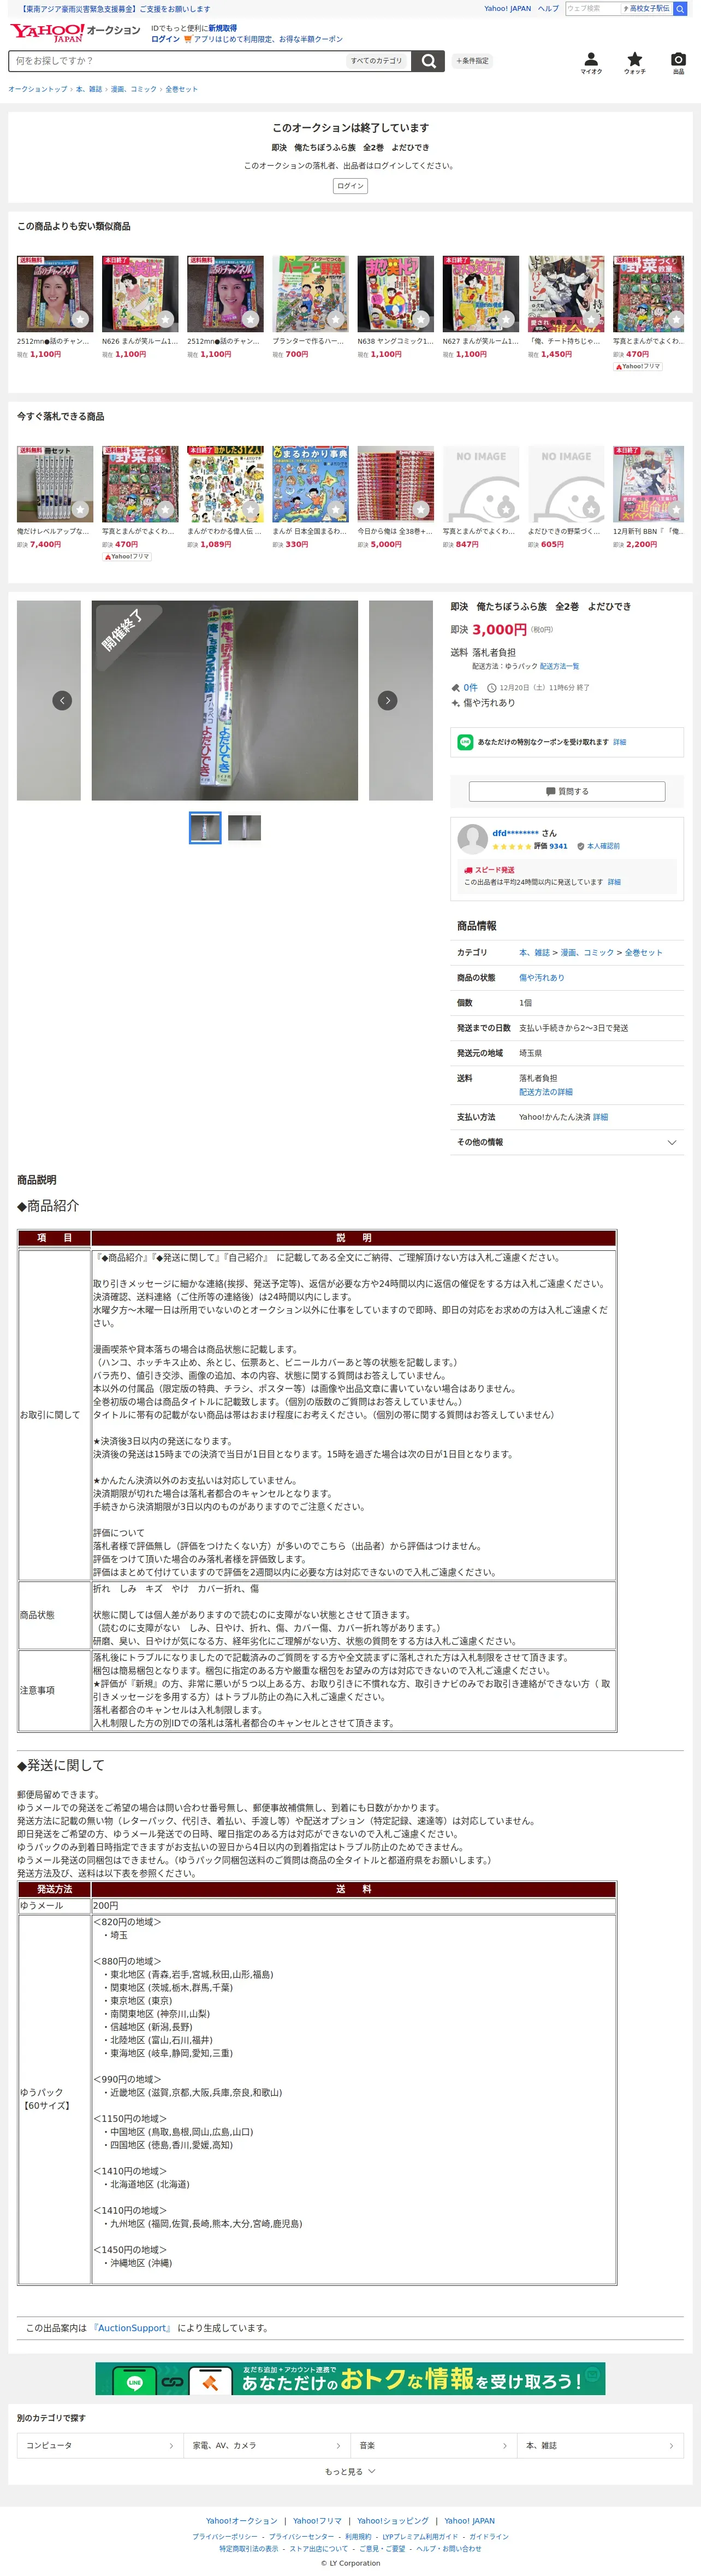701x2576 pixels.
Task: Click 傷や汚れあり condition link
Action: pos(541,977)
